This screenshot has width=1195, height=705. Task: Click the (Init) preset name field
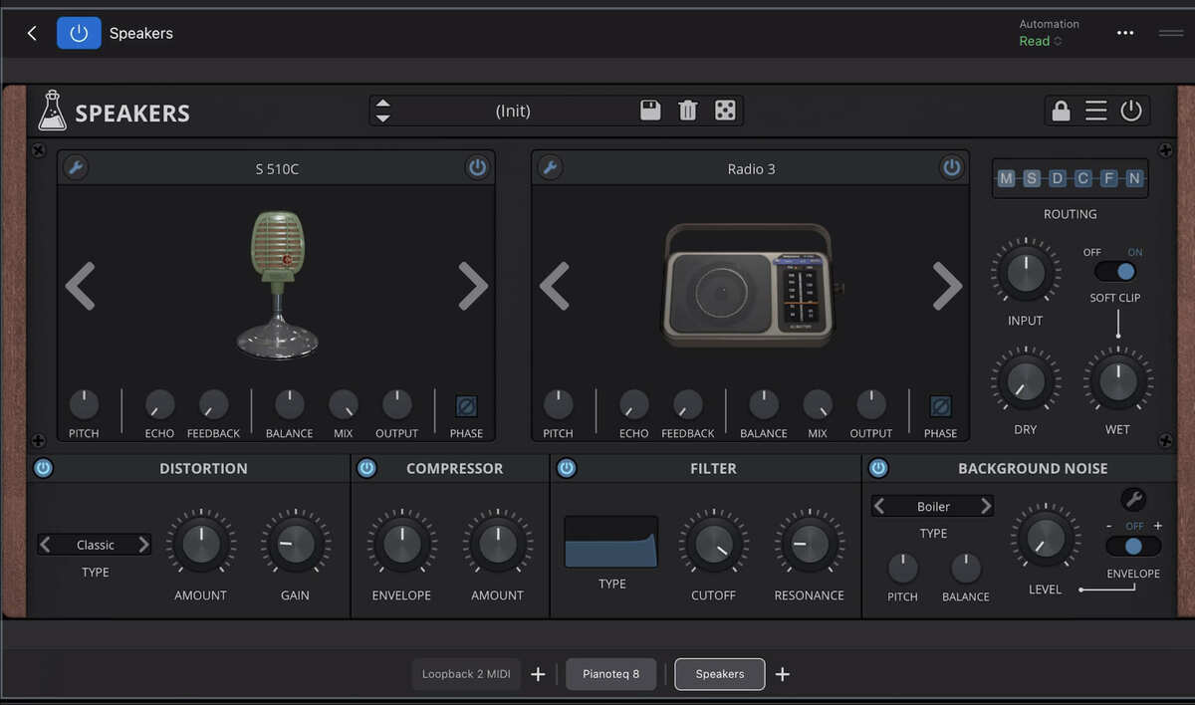[508, 110]
